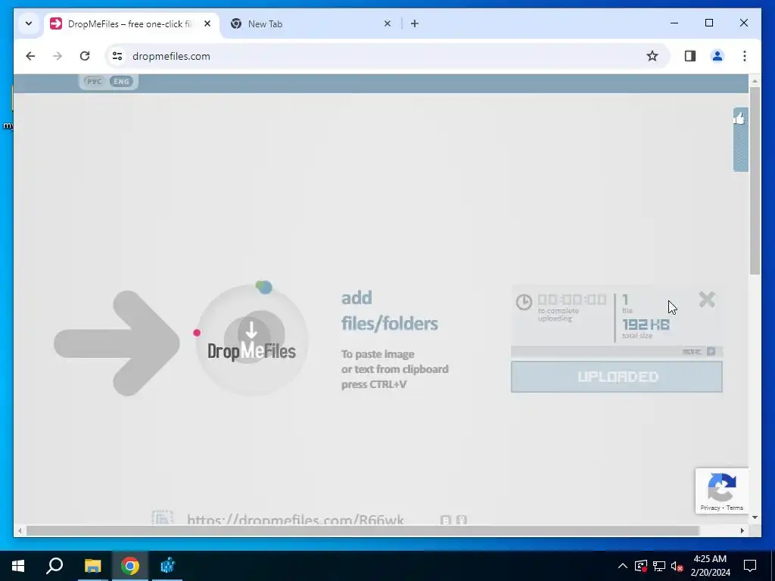Click the vertical page scrollbar thumb

(x=755, y=181)
